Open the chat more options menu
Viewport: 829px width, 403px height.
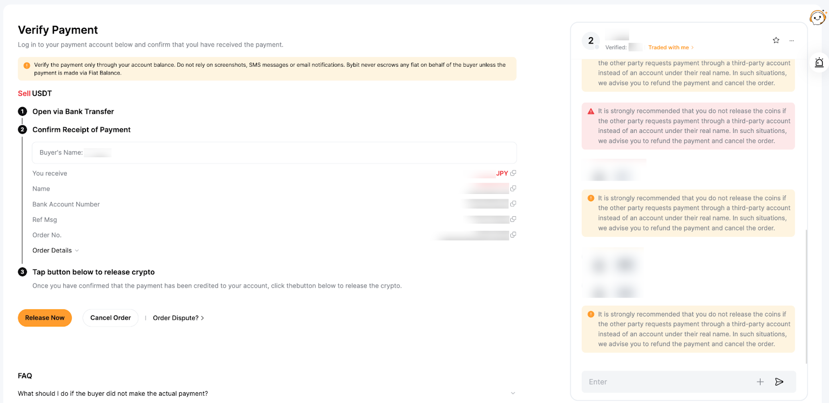click(x=791, y=40)
